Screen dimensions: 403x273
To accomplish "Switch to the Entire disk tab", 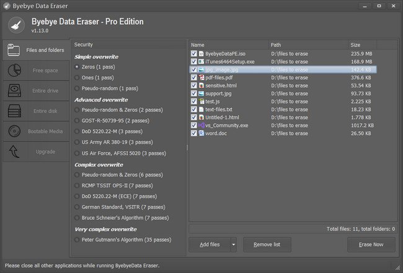I will [36, 111].
